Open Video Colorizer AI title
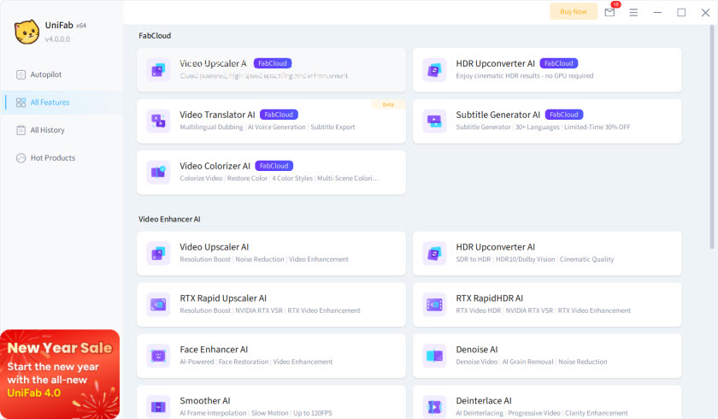Image resolution: width=718 pixels, height=419 pixels. click(x=215, y=166)
